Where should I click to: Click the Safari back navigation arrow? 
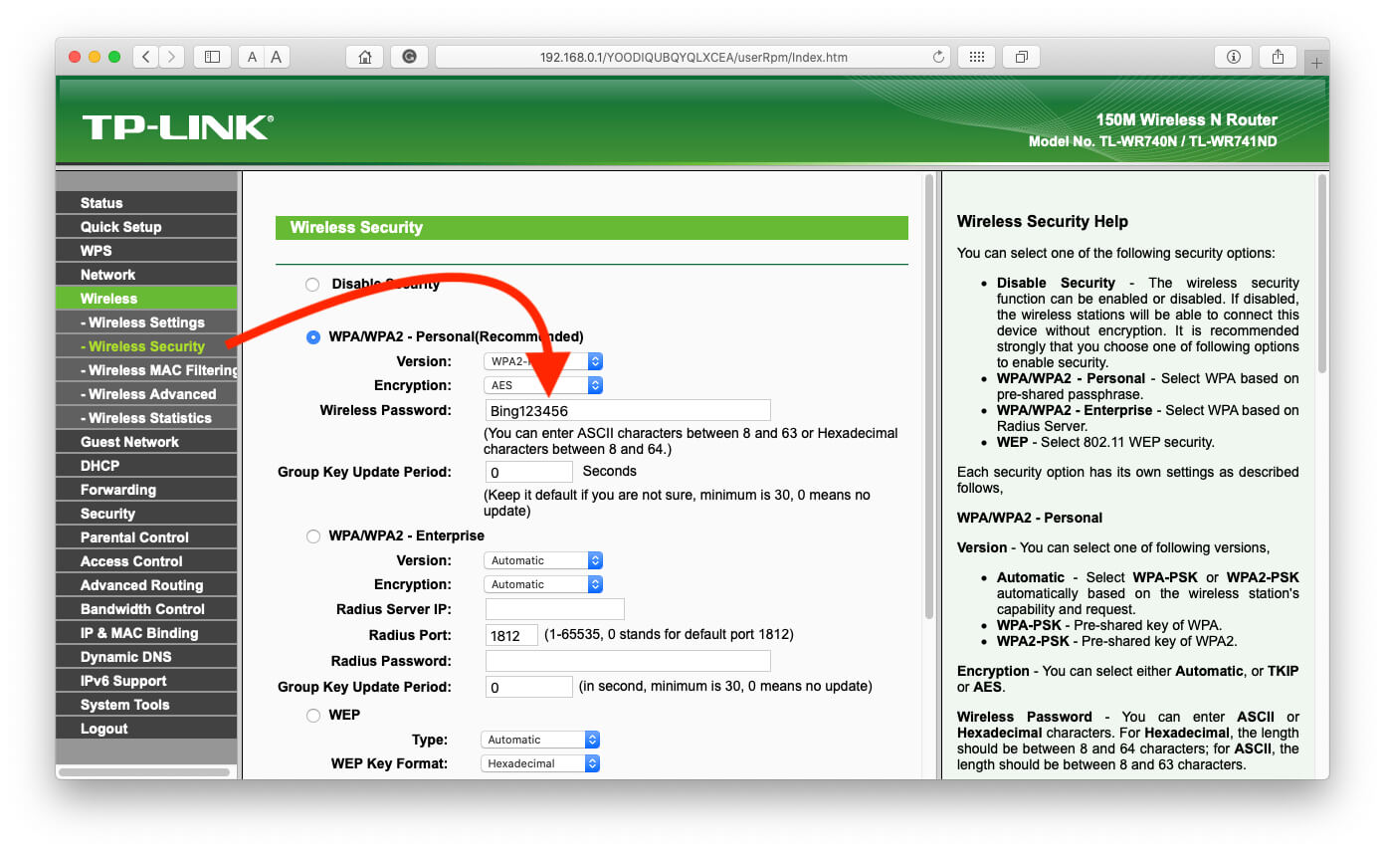pos(145,57)
